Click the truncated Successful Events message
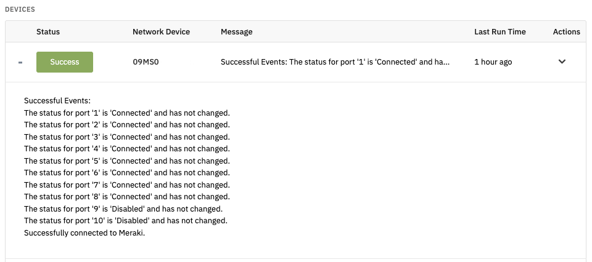 (335, 62)
